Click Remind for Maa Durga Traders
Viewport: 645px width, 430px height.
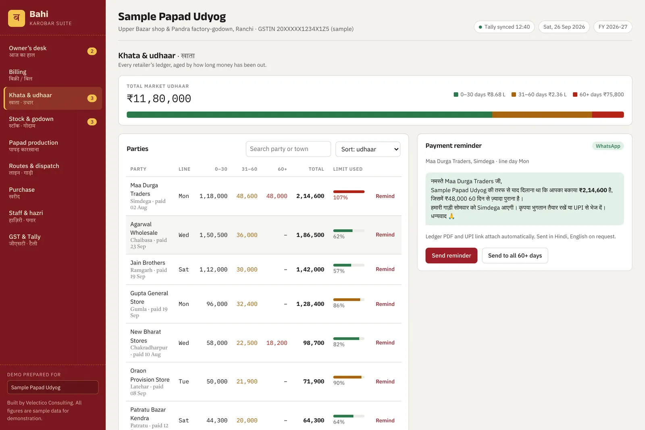coord(385,196)
